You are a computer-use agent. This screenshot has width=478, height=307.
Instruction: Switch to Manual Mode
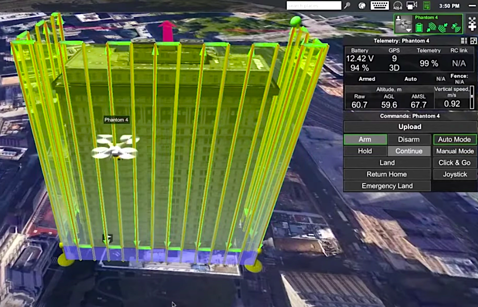point(455,151)
